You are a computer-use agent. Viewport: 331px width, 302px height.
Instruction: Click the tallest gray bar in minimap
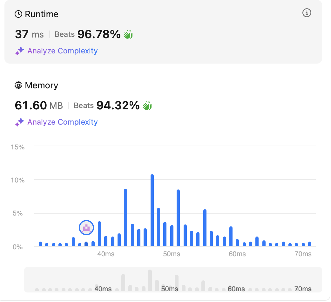(x=150, y=280)
